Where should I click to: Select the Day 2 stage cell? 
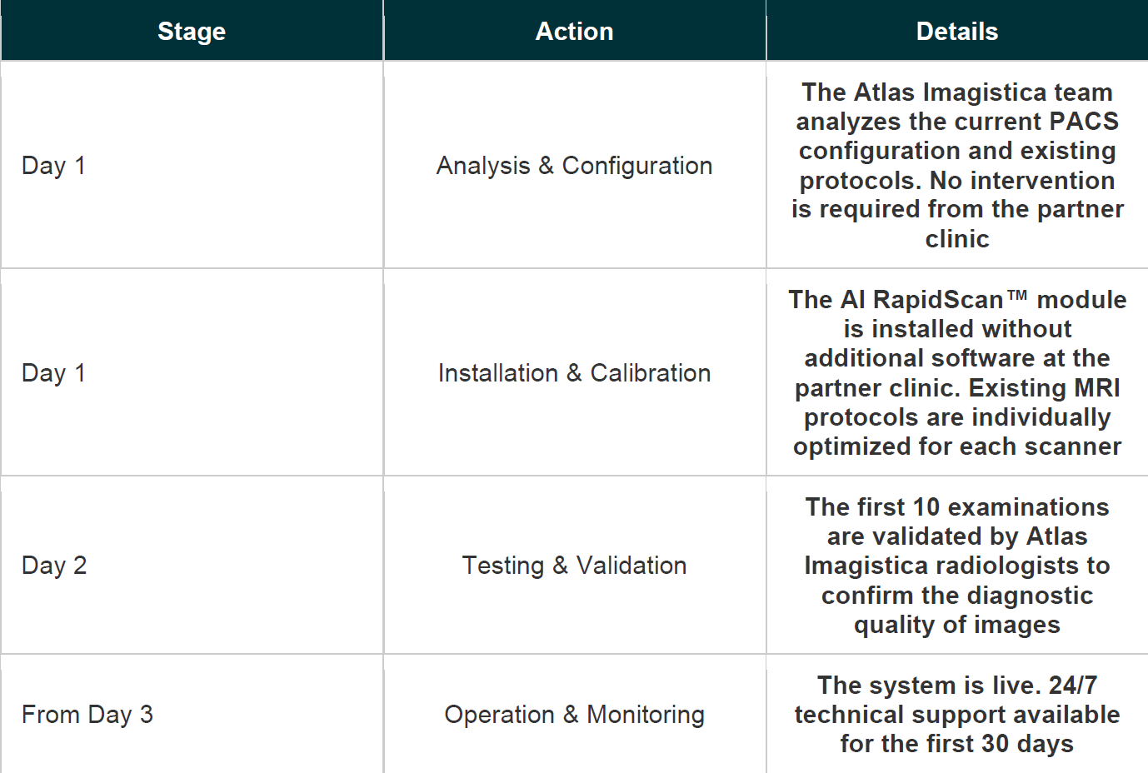coord(192,565)
